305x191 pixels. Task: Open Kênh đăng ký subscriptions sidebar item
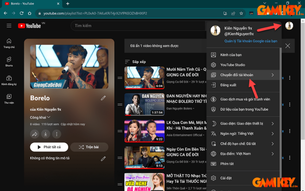click(9, 80)
